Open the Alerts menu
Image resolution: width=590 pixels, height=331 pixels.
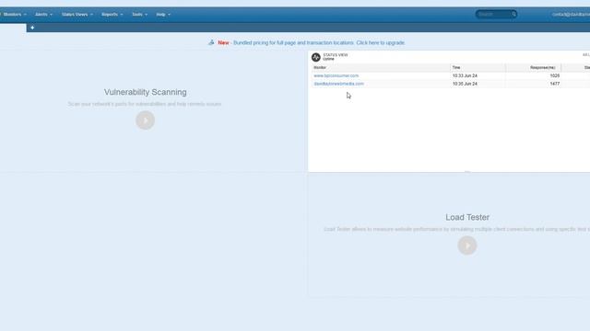coord(43,15)
